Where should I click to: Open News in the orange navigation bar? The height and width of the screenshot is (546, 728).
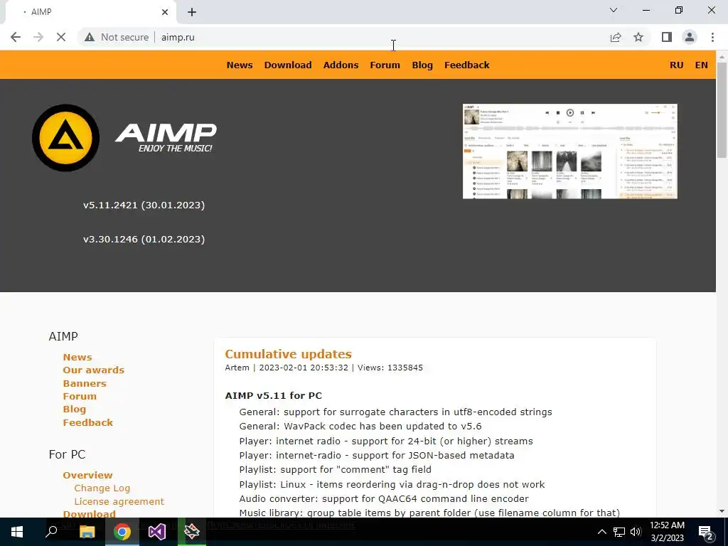(240, 65)
